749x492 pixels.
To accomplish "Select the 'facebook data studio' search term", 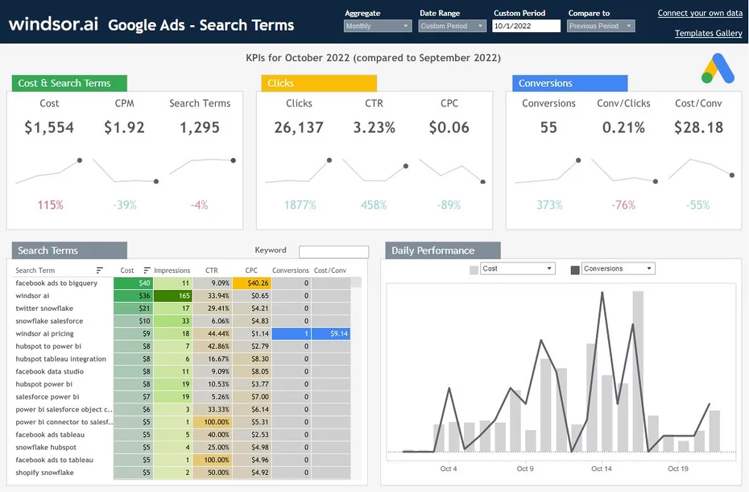I will click(49, 372).
